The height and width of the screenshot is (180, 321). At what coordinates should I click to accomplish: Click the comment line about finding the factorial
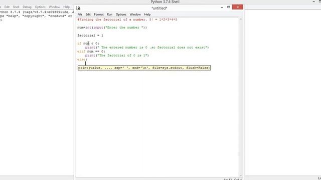point(127,19)
